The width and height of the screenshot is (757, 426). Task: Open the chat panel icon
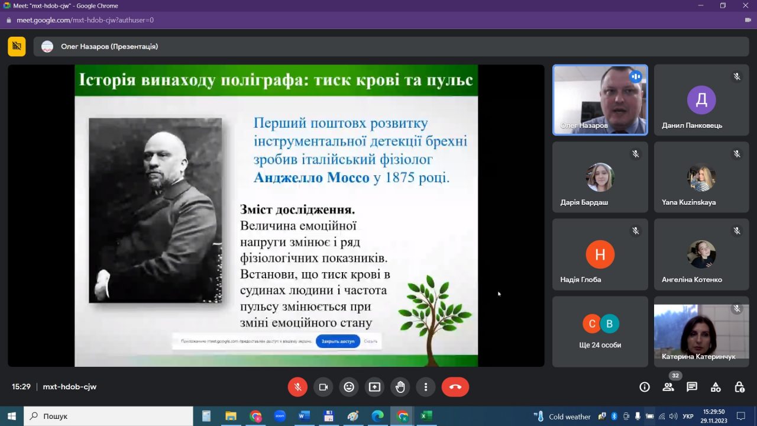692,387
